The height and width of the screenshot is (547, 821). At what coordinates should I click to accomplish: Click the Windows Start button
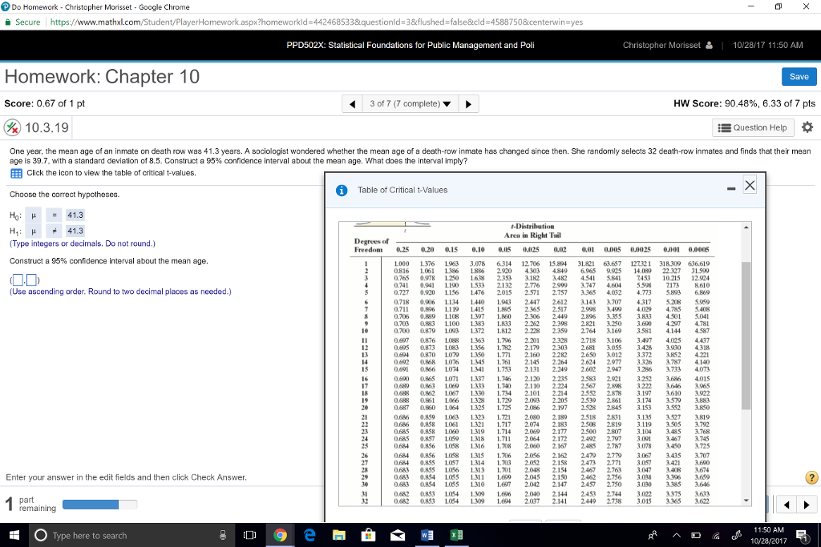pos(14,535)
